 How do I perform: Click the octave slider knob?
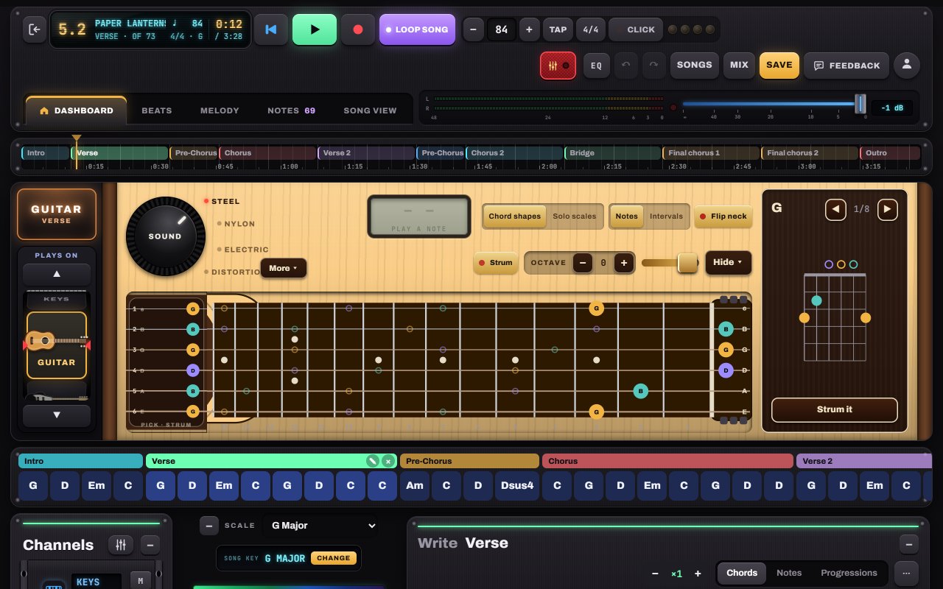pyautogui.click(x=688, y=263)
